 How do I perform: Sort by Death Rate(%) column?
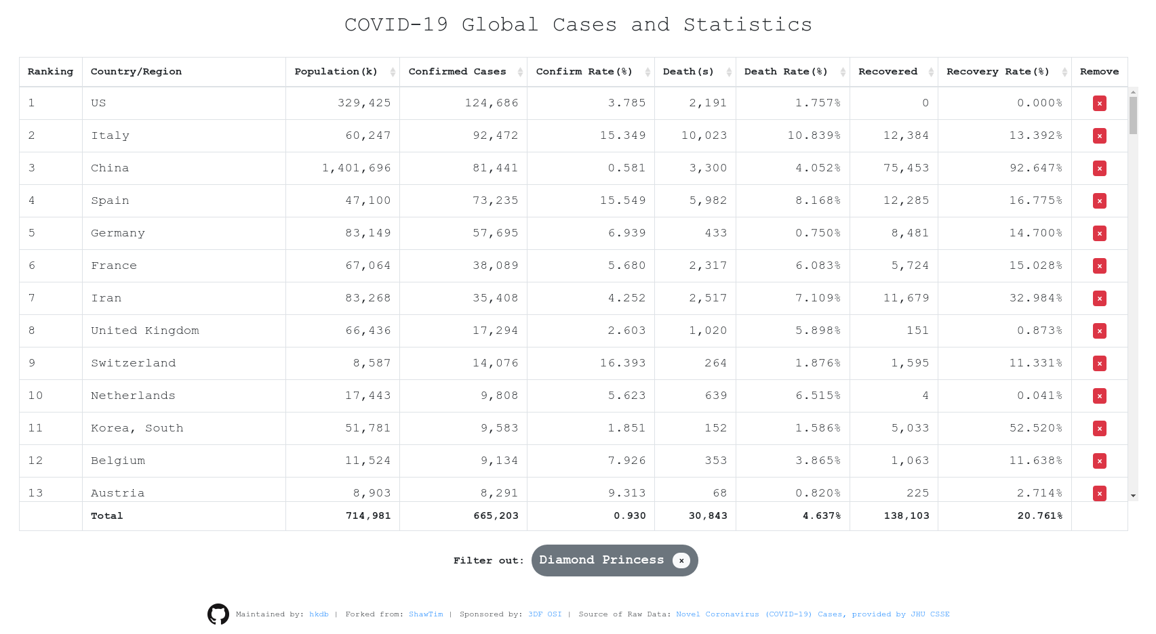793,72
